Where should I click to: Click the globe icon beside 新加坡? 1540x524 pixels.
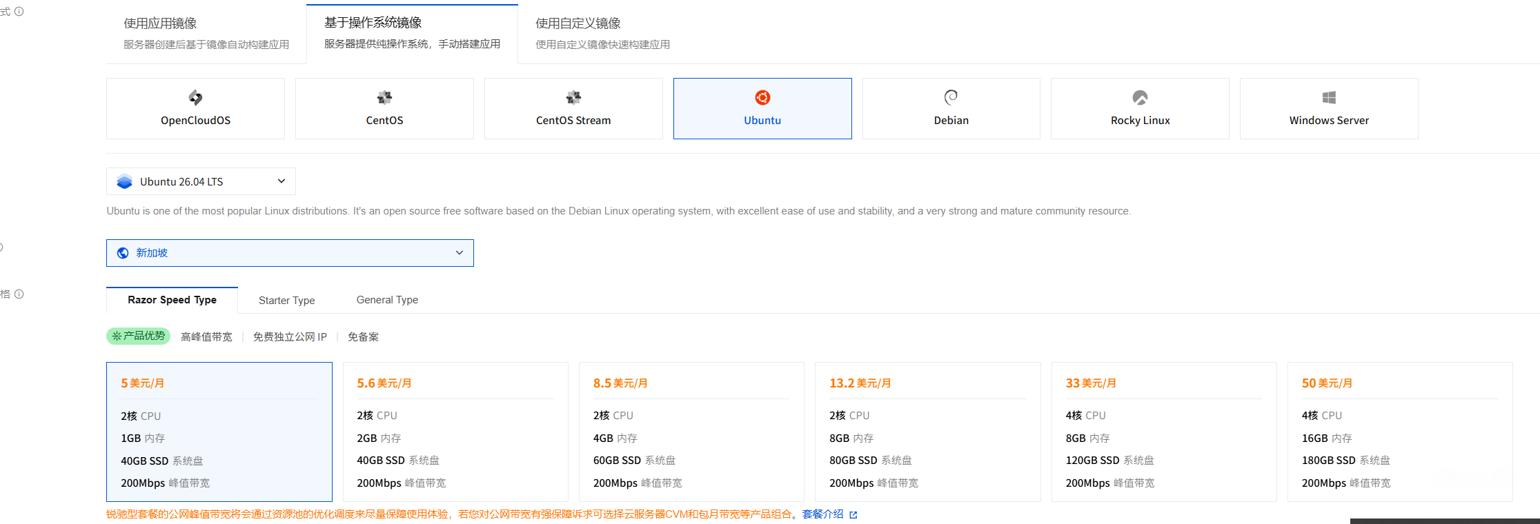[123, 253]
